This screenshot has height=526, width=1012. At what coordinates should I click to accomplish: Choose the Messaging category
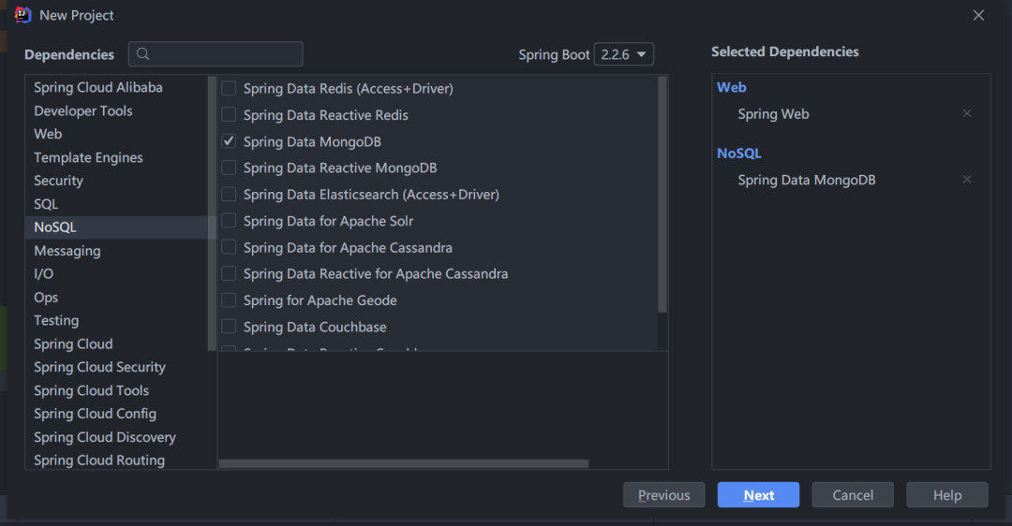tap(67, 251)
